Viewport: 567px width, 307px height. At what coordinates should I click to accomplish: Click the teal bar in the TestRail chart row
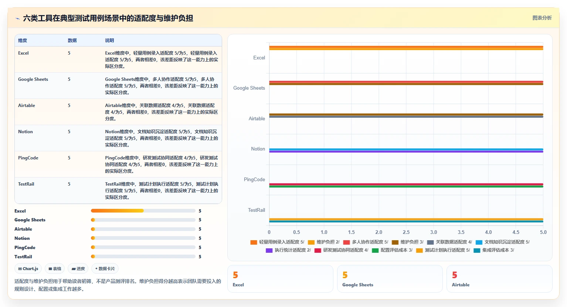(406, 221)
